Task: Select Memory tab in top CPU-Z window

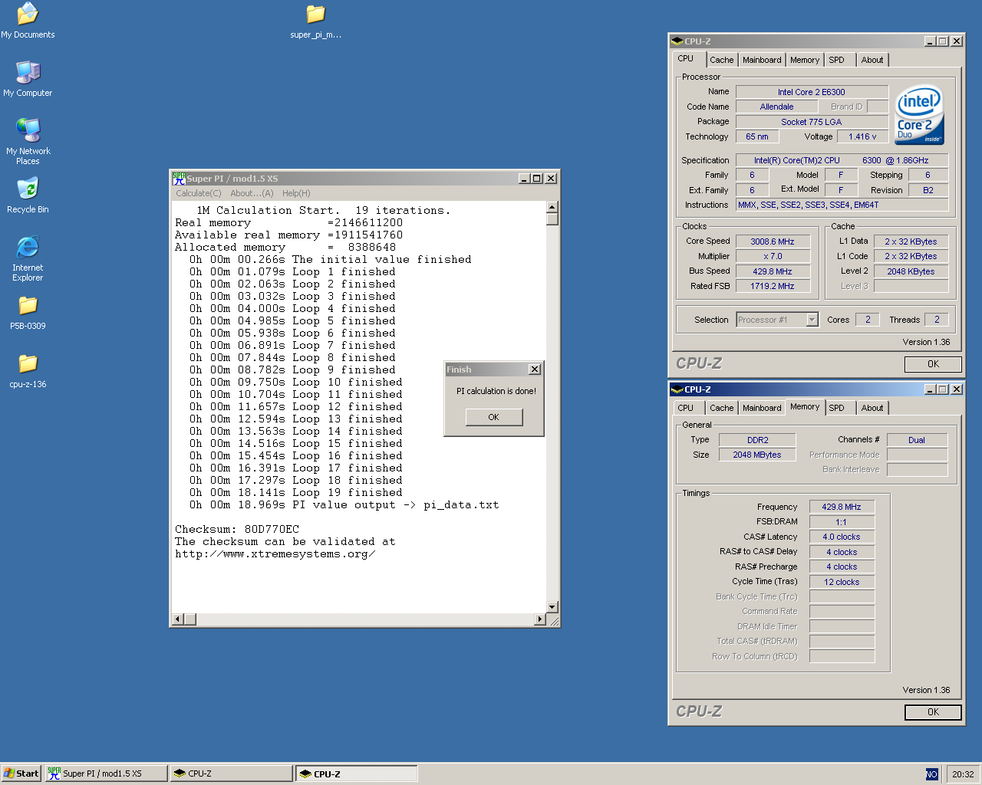Action: (805, 60)
